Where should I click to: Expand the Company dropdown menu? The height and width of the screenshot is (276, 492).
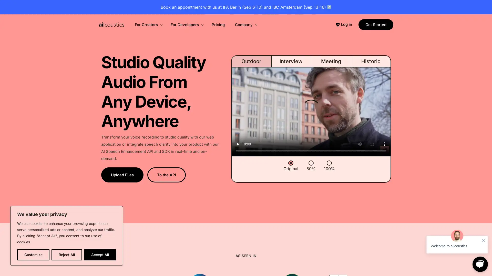pos(246,25)
